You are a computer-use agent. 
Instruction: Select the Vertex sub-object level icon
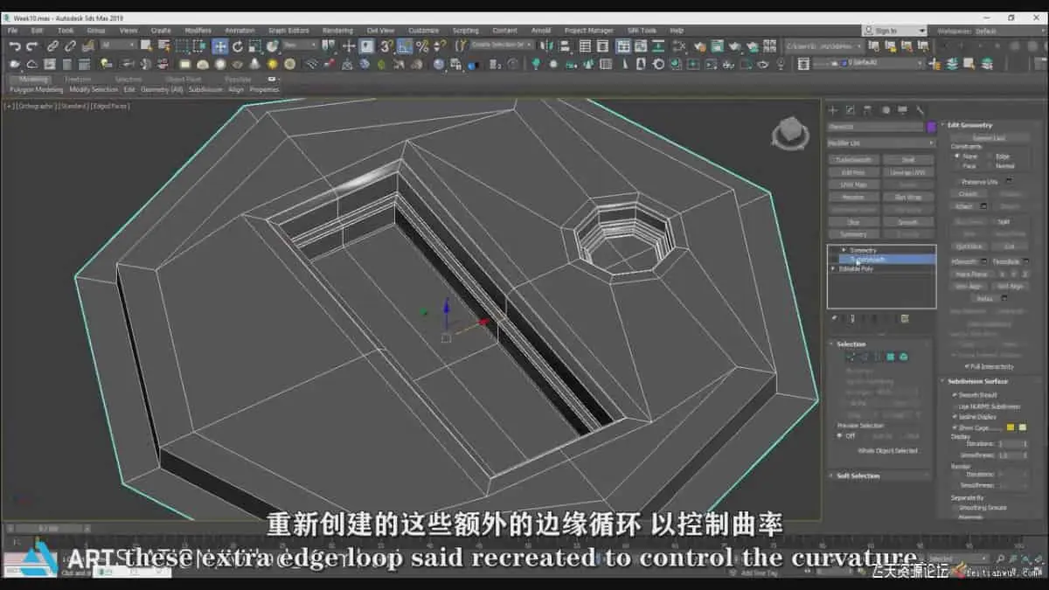click(850, 357)
